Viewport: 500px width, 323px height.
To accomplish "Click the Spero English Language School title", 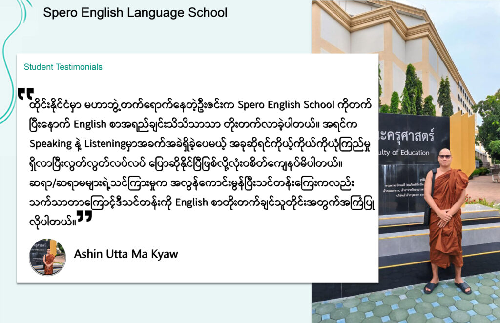I will 135,13.
